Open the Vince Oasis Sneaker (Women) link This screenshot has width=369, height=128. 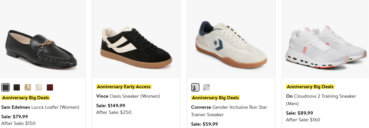coord(128,96)
